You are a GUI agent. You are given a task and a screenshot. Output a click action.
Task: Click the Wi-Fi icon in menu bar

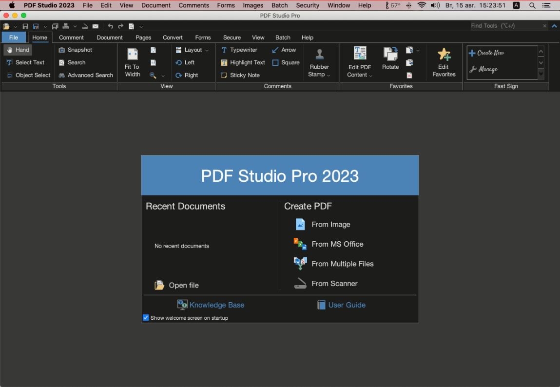(x=422, y=5)
